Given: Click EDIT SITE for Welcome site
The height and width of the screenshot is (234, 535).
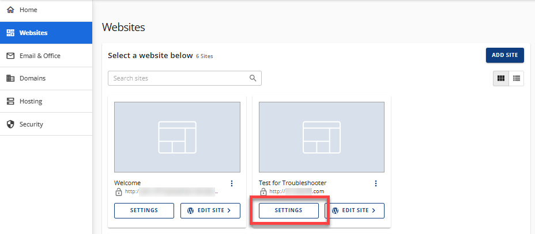Looking at the screenshot, I should click(x=210, y=210).
